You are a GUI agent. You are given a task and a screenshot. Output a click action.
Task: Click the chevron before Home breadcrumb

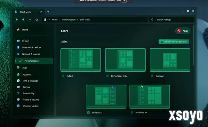pyautogui.click(x=50, y=20)
